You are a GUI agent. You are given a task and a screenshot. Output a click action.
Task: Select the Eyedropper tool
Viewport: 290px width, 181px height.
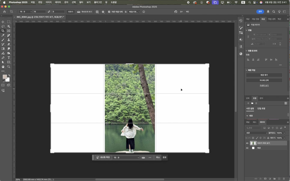tap(3, 35)
